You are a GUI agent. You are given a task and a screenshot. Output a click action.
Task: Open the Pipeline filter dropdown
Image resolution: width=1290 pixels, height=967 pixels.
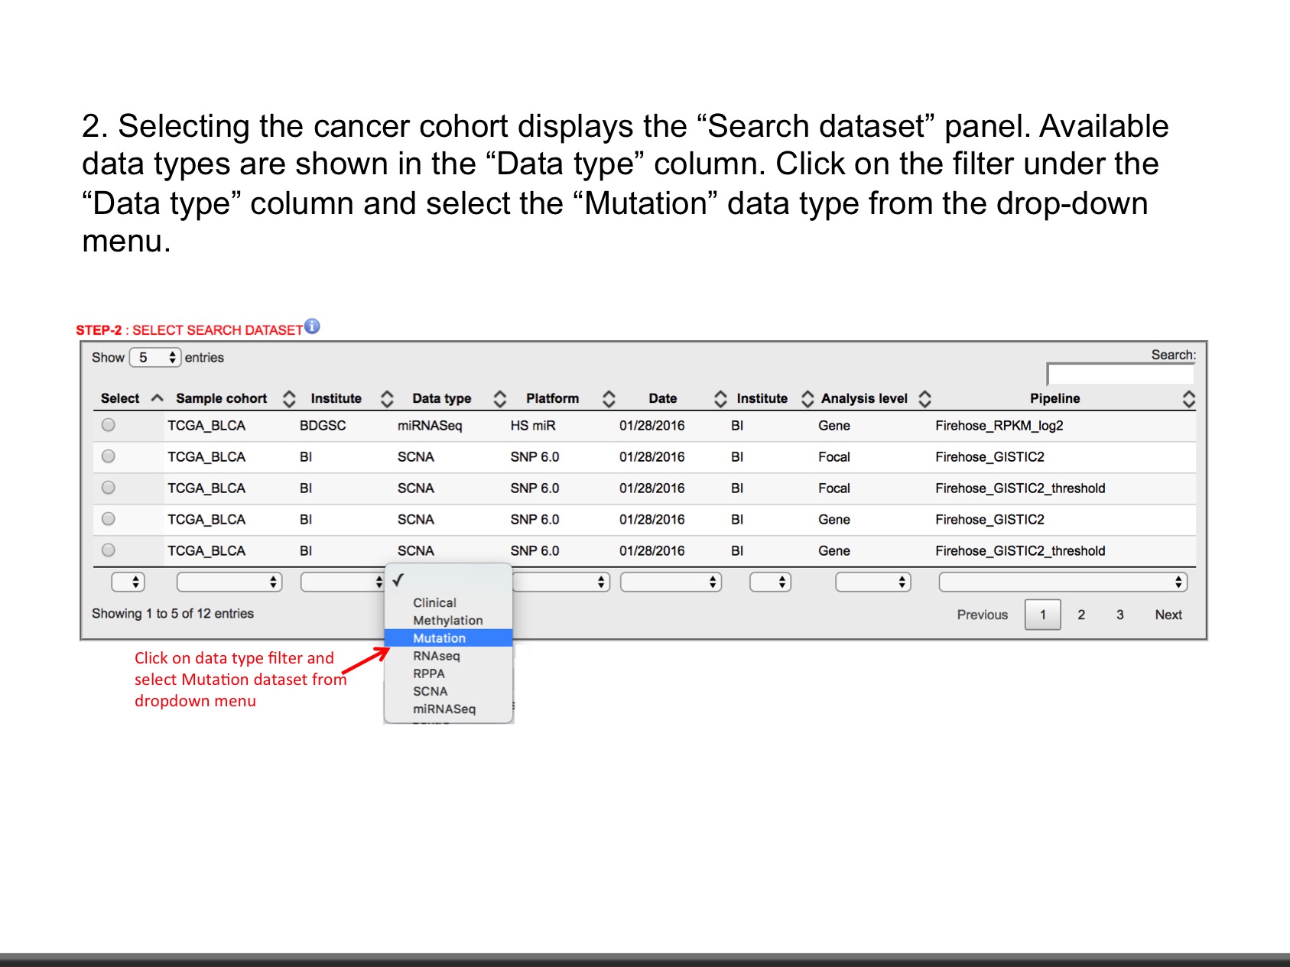[x=1062, y=582]
